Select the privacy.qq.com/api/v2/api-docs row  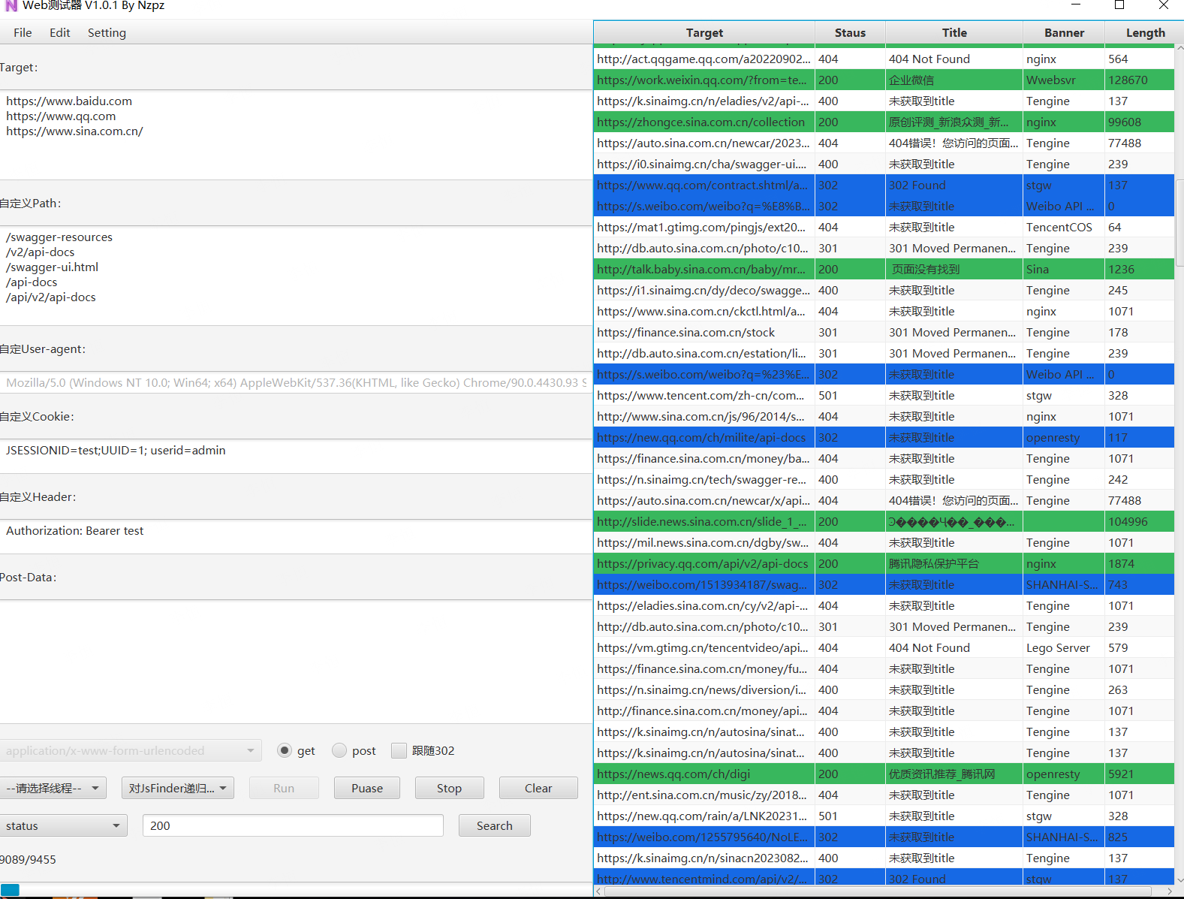(884, 563)
